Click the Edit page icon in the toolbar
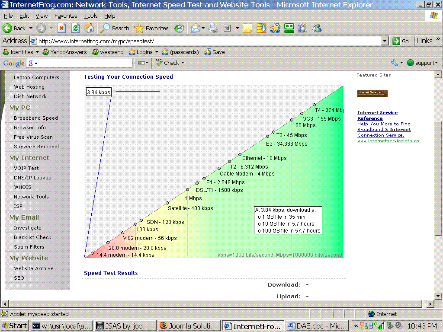The image size is (443, 332). 227,28
